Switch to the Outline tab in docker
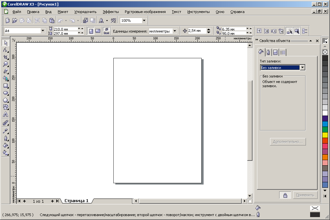The height and width of the screenshot is (220, 330). pyautogui.click(x=268, y=52)
